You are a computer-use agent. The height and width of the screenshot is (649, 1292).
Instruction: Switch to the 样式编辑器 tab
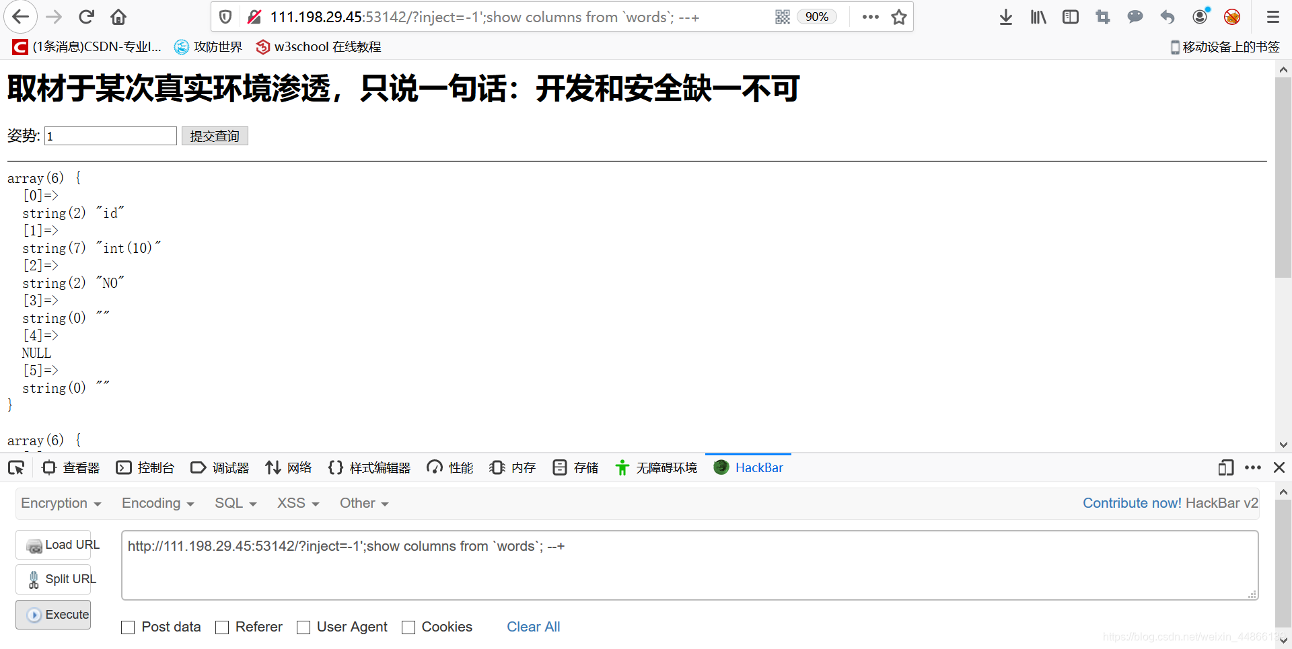[369, 468]
